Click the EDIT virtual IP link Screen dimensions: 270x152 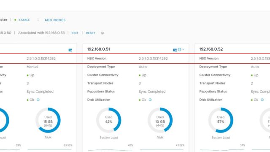(x=75, y=33)
